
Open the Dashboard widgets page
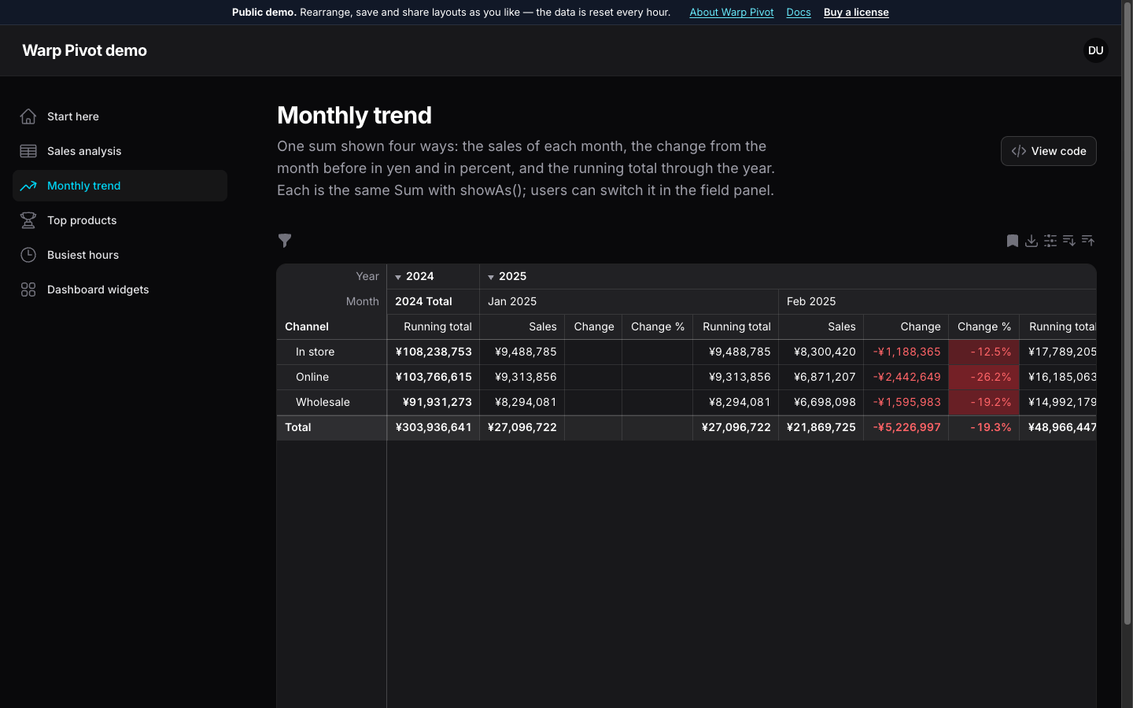[120, 289]
